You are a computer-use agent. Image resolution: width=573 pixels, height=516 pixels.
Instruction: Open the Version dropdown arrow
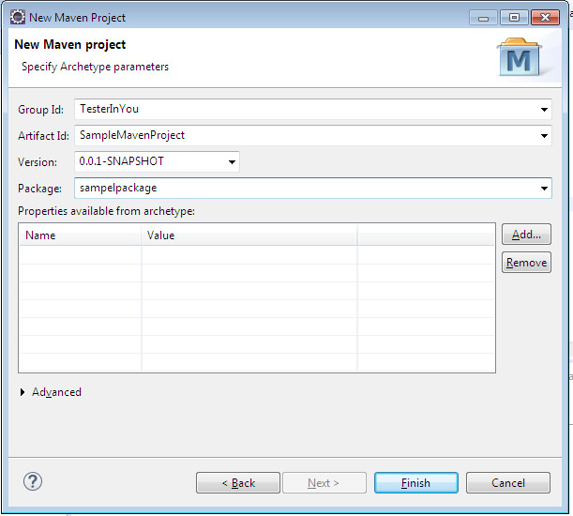click(x=232, y=162)
